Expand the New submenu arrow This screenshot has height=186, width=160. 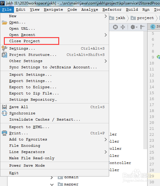tap(106, 16)
